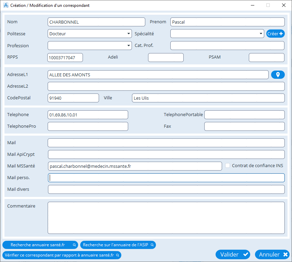Click into the RPPS number field
This screenshot has height=262, width=292.
pyautogui.click(x=65, y=58)
